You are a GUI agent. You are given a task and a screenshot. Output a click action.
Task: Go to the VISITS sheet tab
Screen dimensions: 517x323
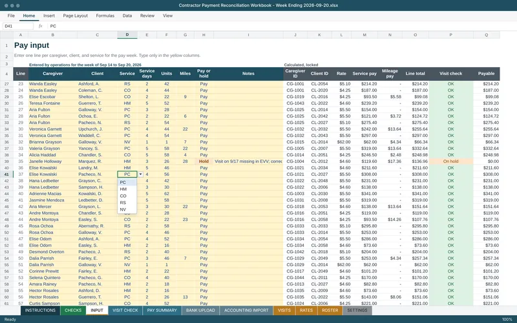click(x=284, y=311)
